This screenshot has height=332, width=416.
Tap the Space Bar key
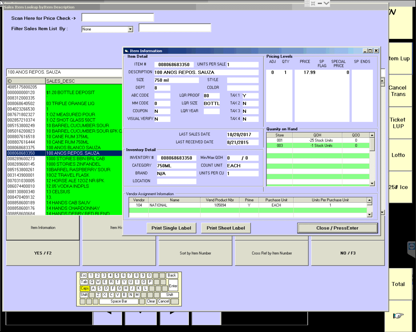(x=118, y=301)
